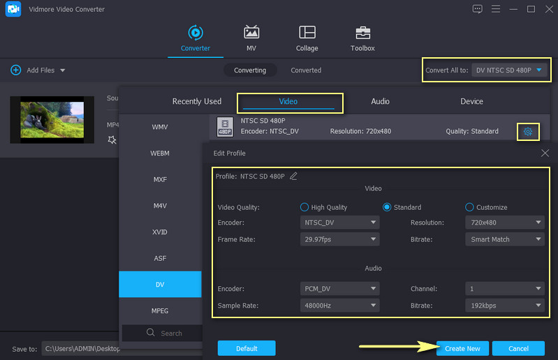
Task: Click the gear settings icon for NTSC SD 480P
Action: pos(528,131)
